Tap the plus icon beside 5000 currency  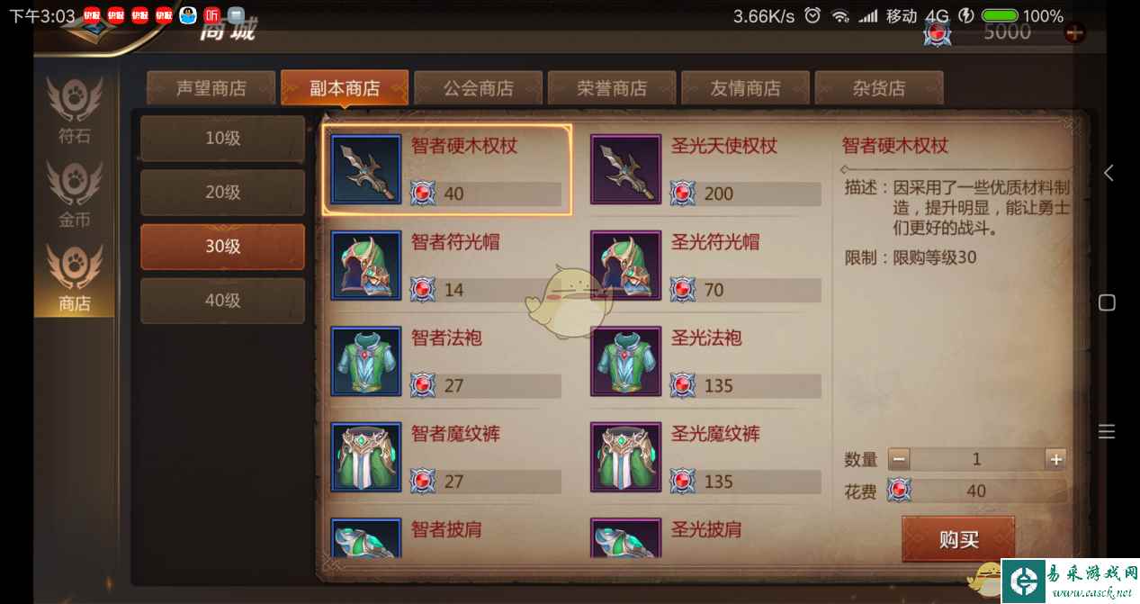1074,33
